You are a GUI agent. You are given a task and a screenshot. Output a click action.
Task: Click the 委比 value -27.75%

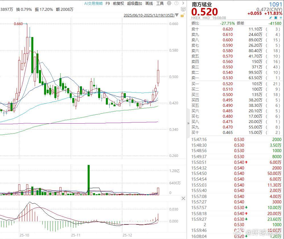[227, 23]
